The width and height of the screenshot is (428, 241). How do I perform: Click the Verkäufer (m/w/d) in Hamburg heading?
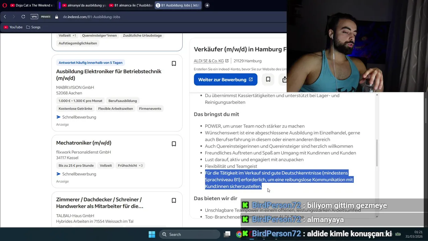[240, 49]
